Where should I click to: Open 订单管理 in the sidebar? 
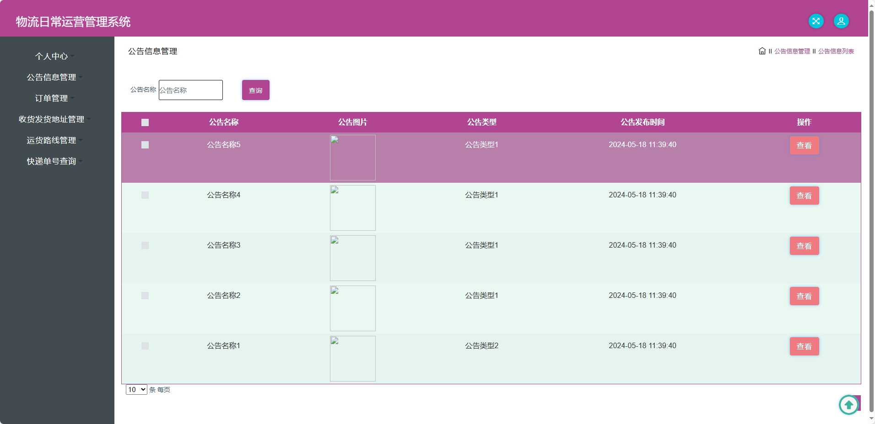point(52,98)
